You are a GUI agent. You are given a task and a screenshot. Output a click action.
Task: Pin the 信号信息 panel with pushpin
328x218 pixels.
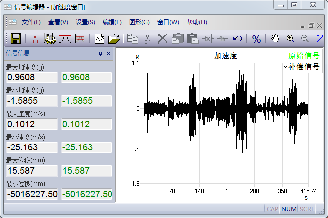pos(100,53)
